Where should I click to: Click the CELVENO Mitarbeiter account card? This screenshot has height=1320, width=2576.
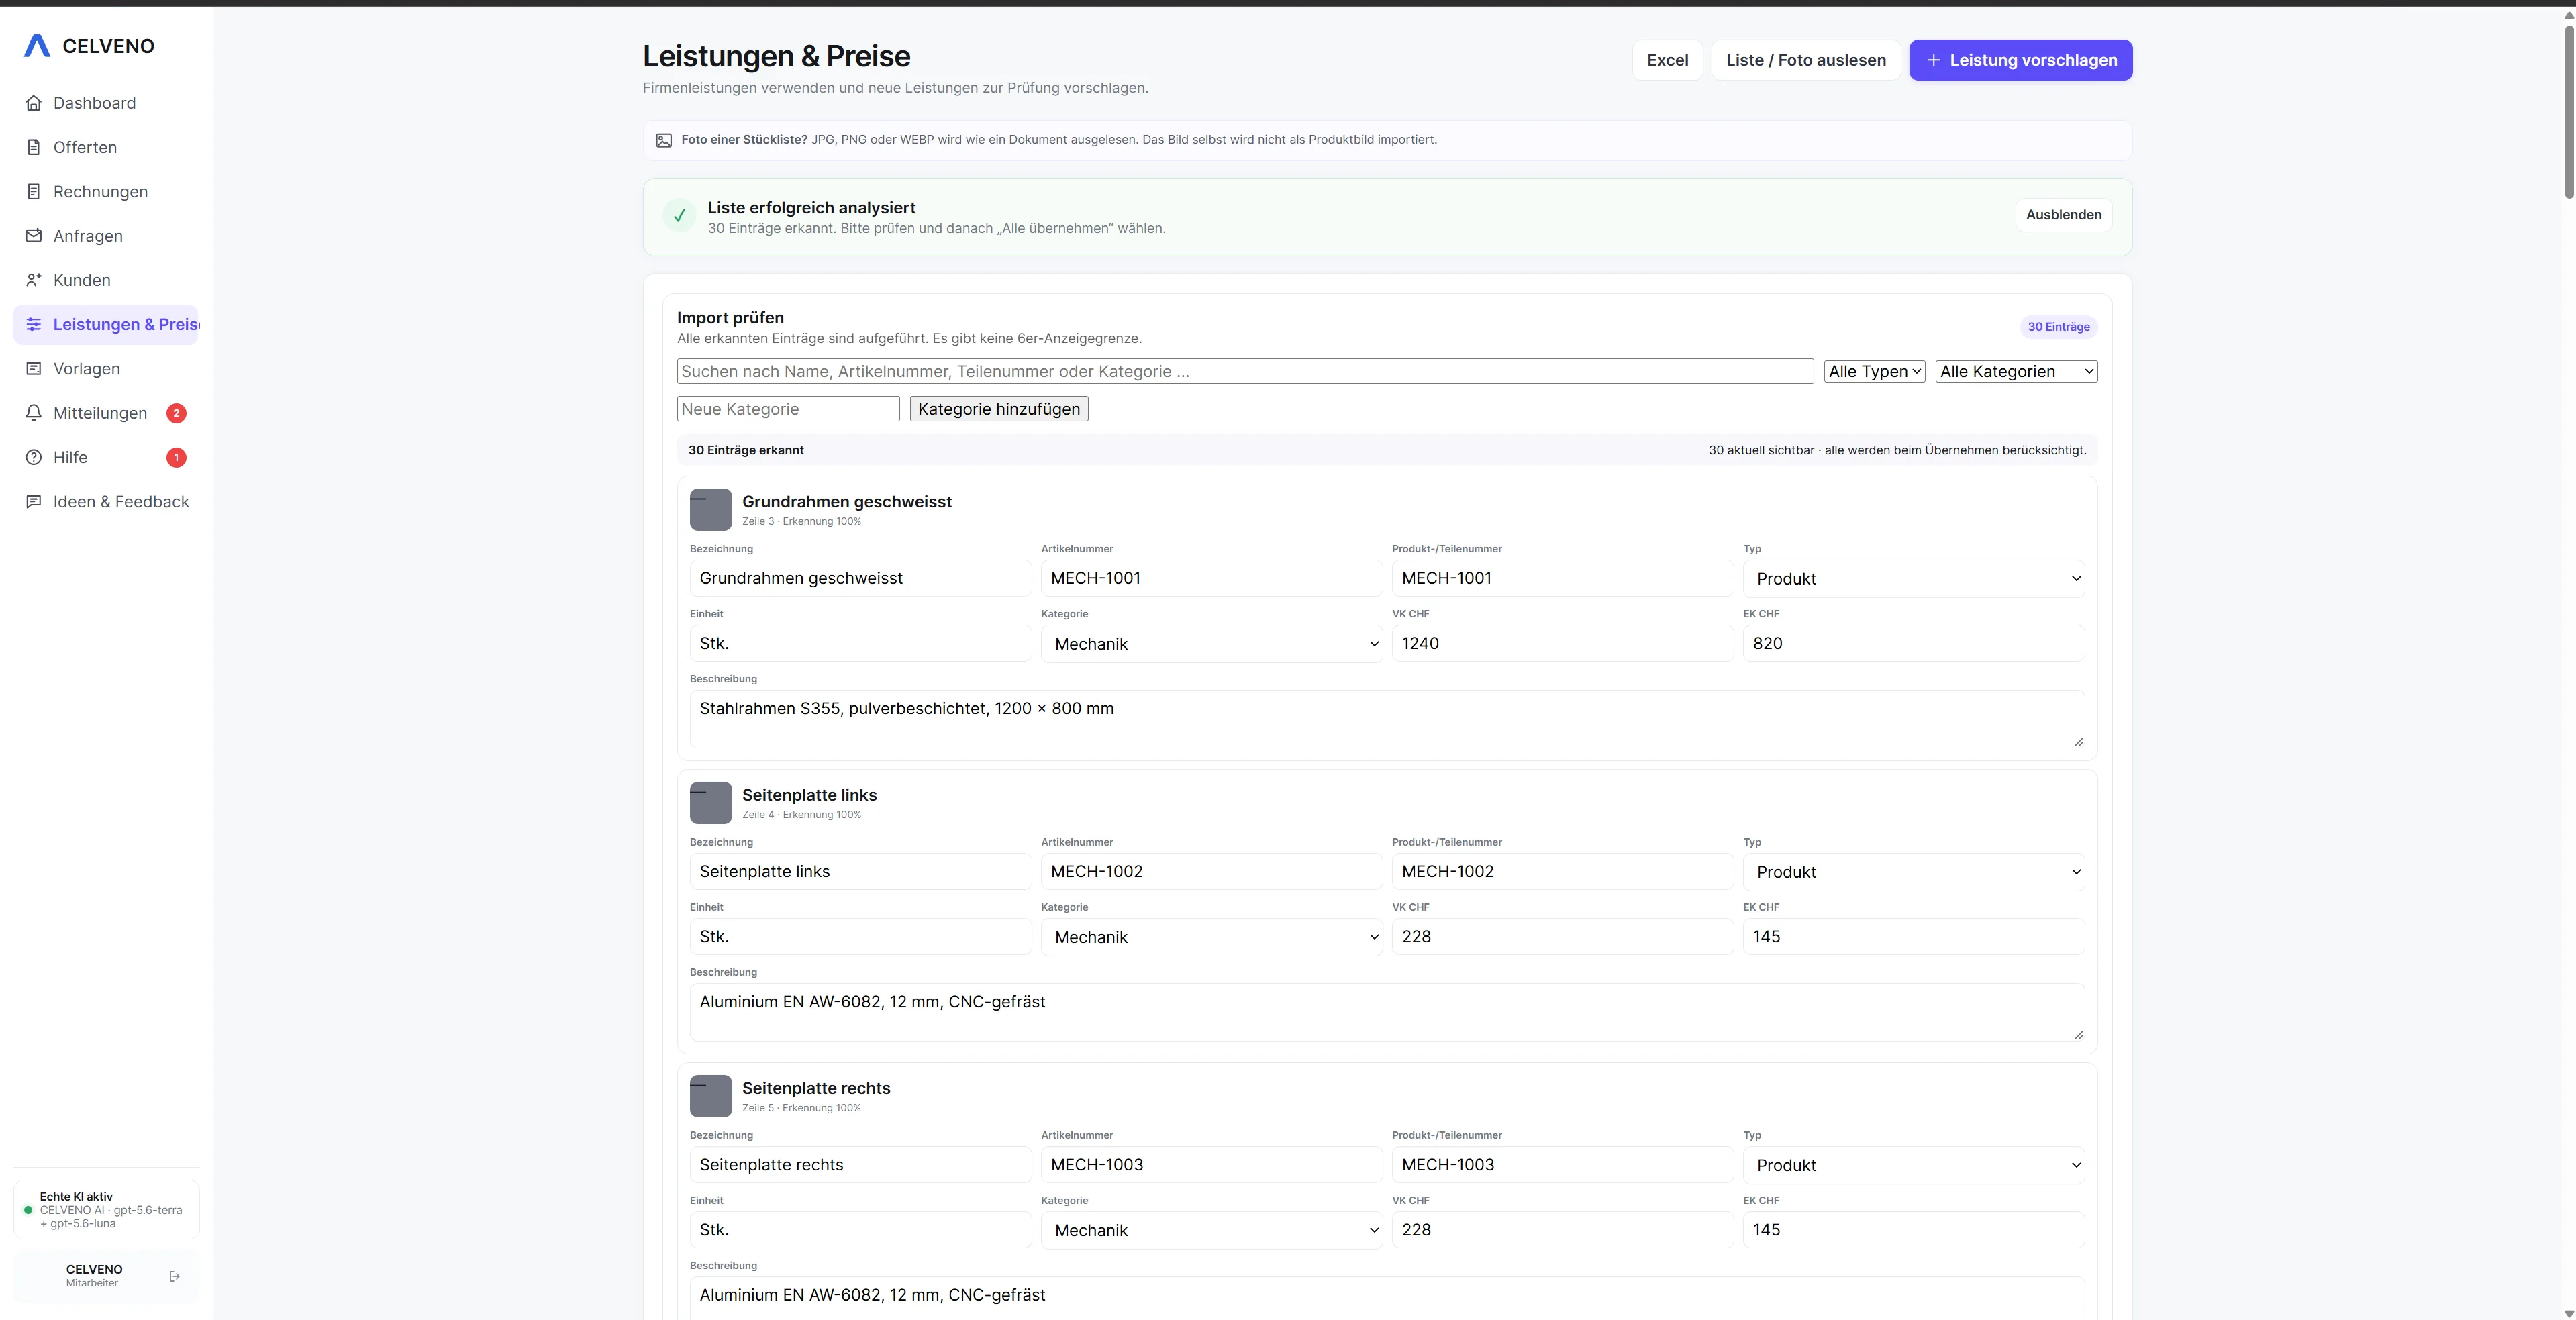pos(106,1276)
